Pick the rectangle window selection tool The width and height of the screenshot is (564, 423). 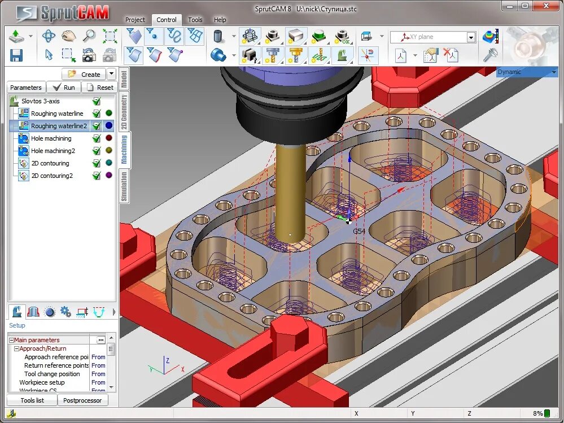[69, 55]
